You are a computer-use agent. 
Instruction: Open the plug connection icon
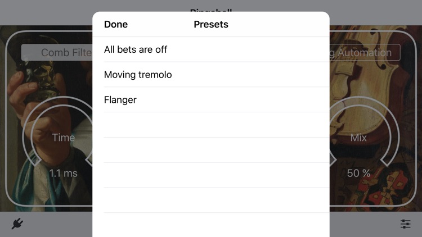click(17, 224)
